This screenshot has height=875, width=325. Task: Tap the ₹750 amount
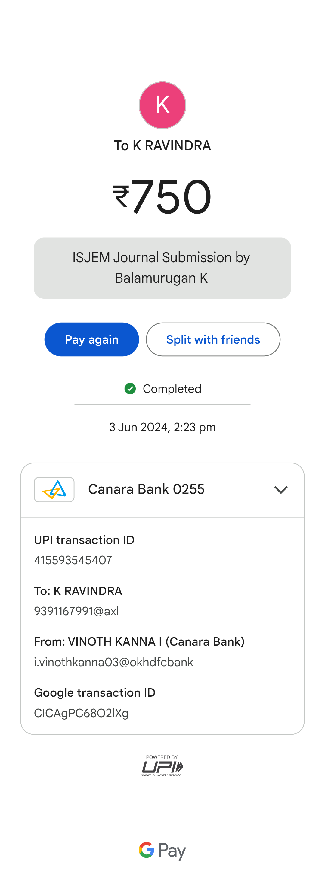[162, 197]
